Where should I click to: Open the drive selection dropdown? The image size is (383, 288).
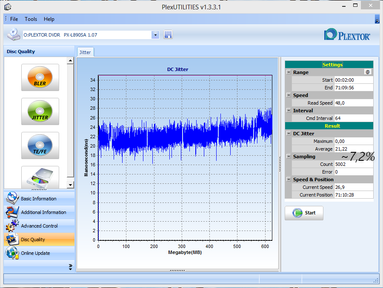click(155, 35)
